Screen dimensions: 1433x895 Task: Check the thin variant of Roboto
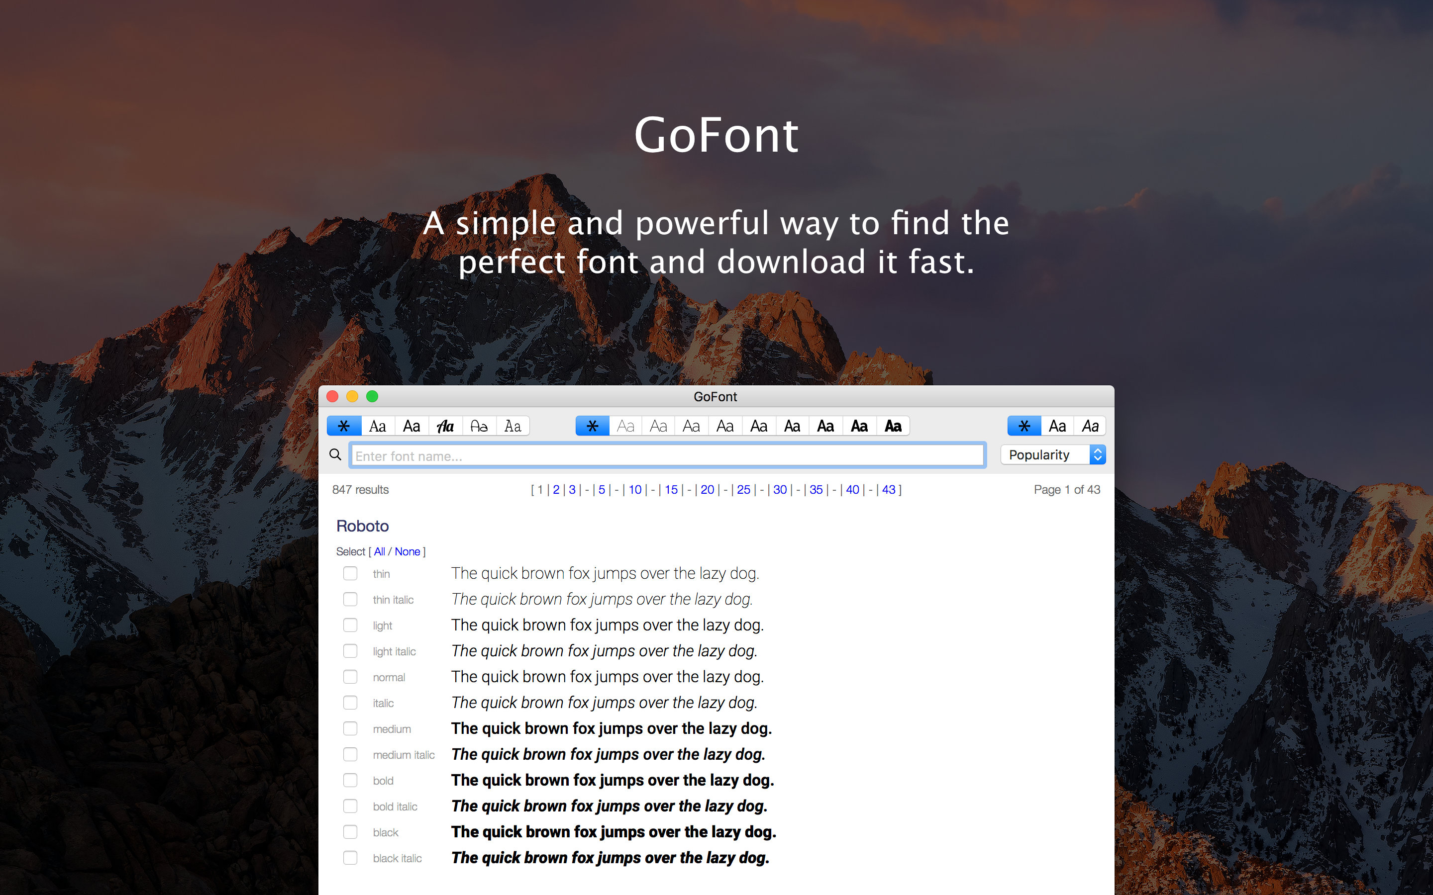coord(351,573)
